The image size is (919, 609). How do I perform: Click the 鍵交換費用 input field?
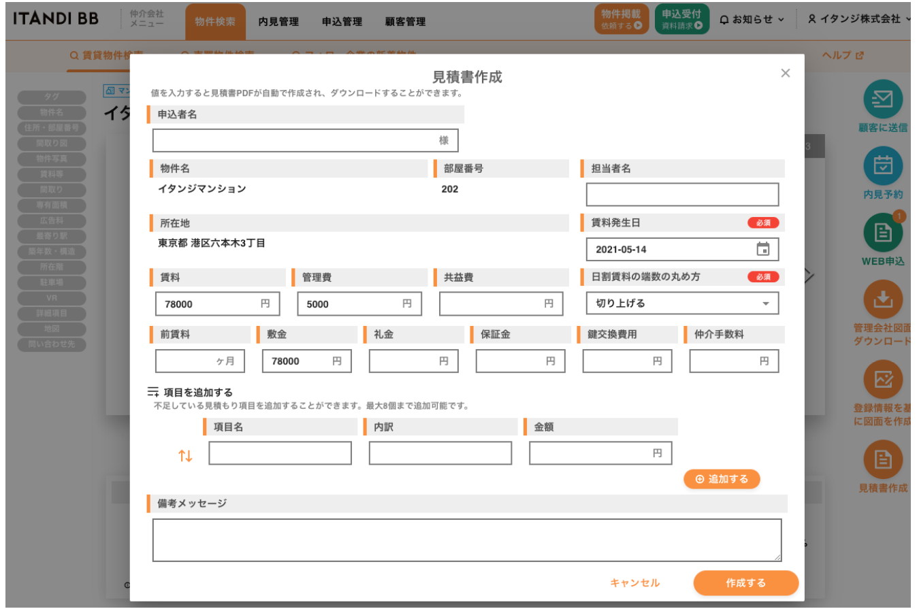pos(627,361)
